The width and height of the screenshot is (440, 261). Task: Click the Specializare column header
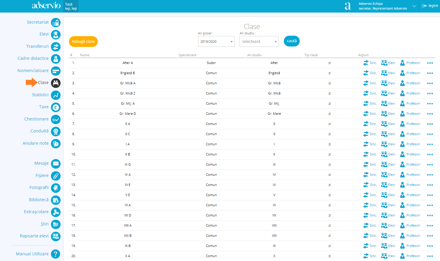tap(188, 55)
